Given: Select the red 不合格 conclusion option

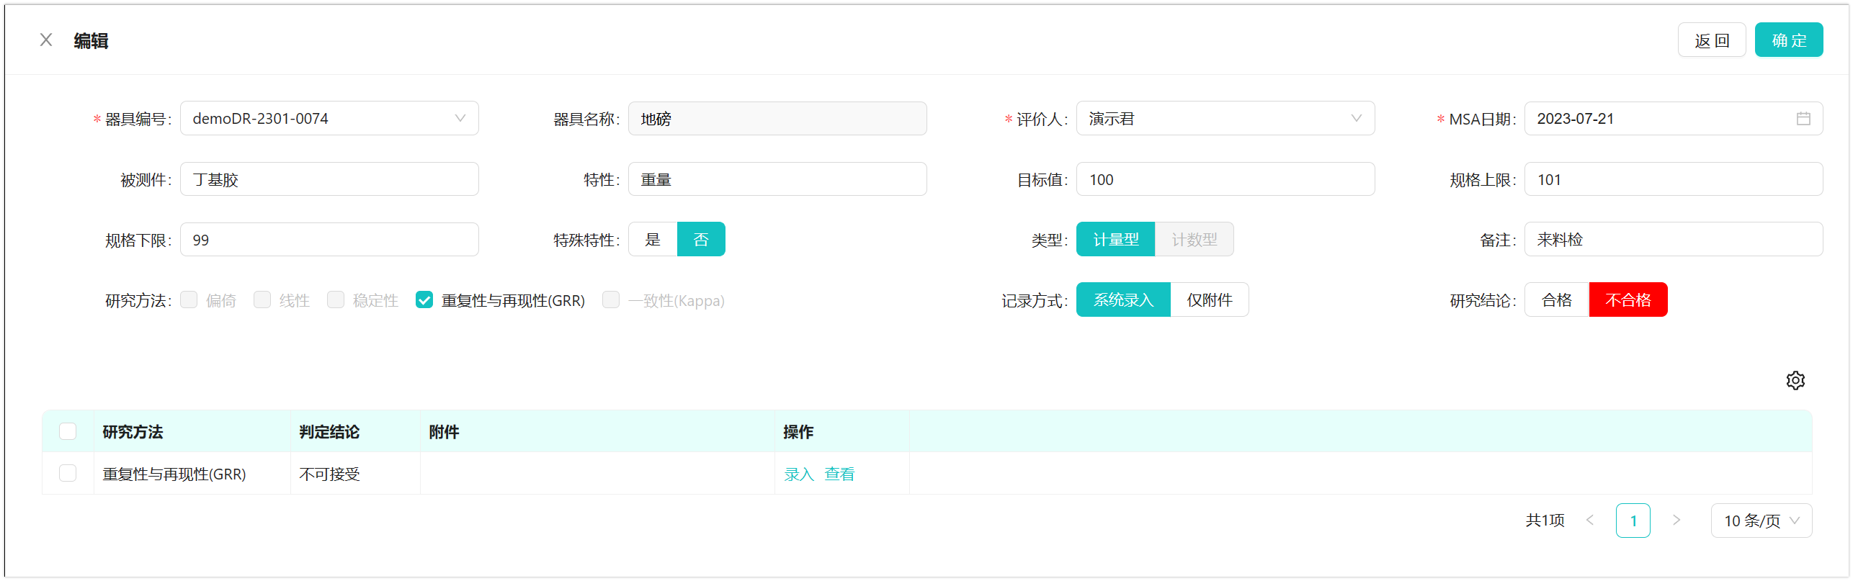Looking at the screenshot, I should tap(1627, 300).
